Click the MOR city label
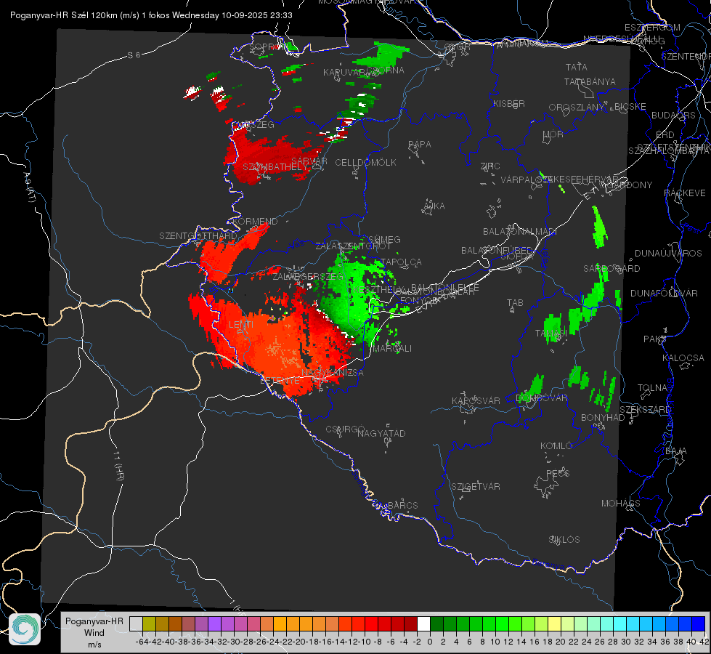711x654 pixels. tap(553, 134)
